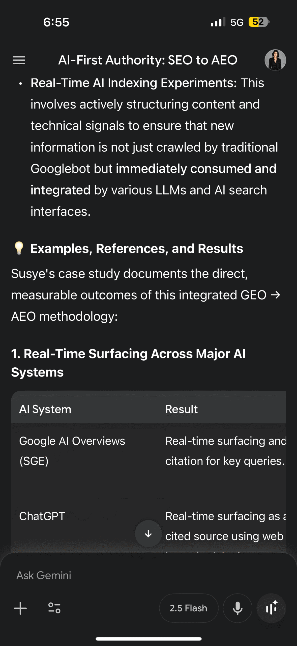Open the 2.5 Flash model selector
297x646 pixels.
click(189, 608)
